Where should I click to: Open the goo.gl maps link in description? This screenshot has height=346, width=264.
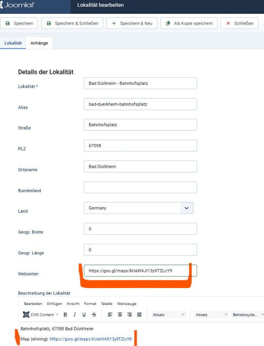[x=91, y=339]
